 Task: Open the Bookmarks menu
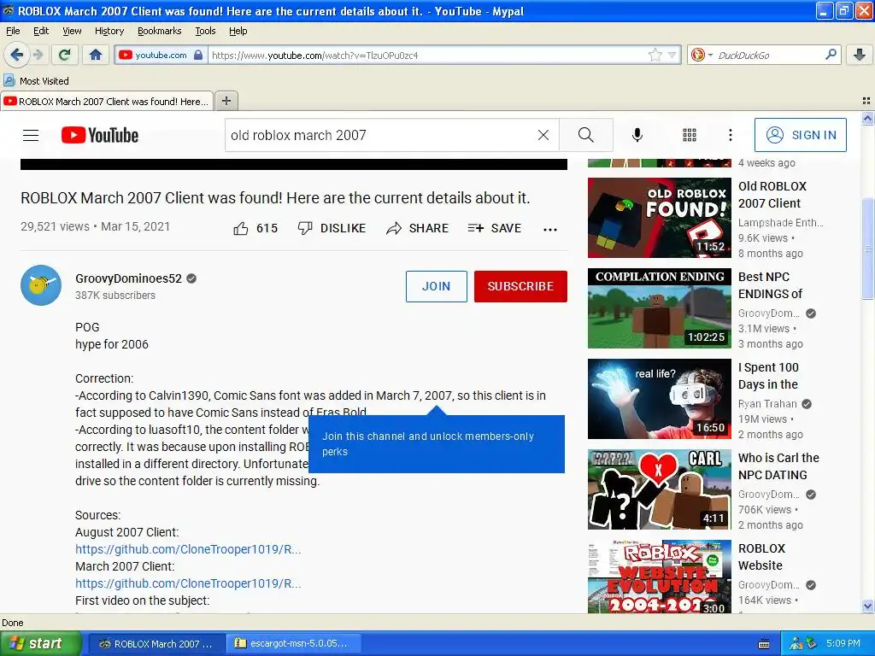(160, 31)
